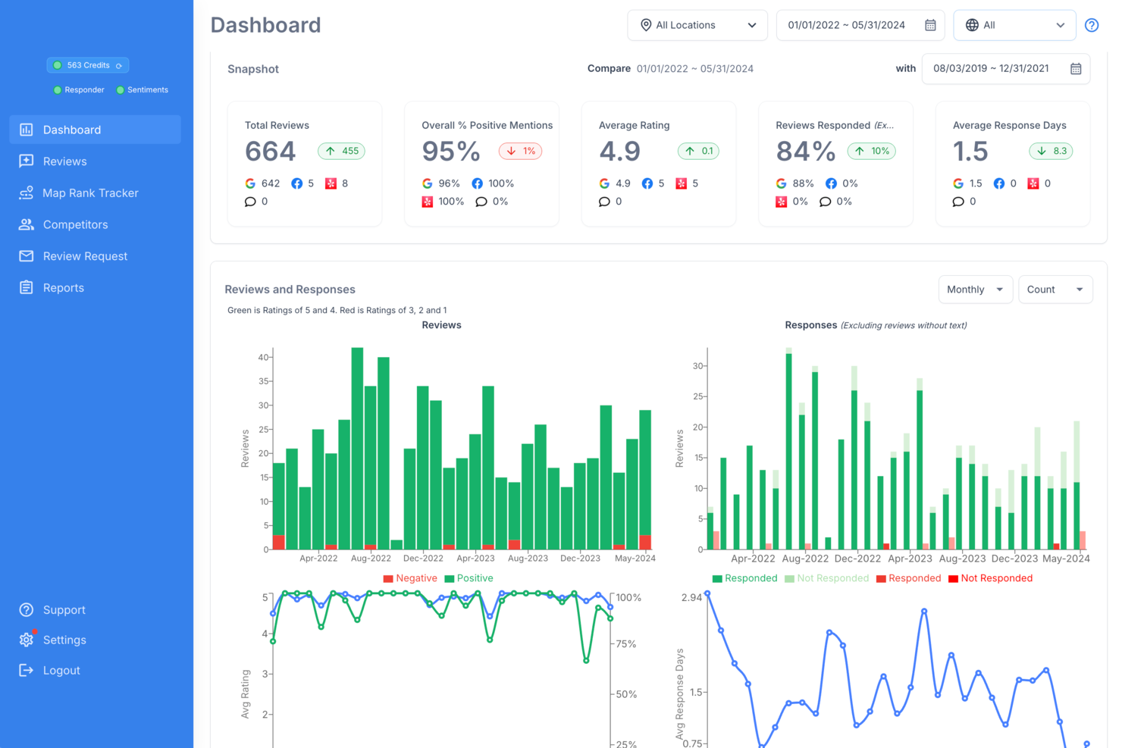1122x748 pixels.
Task: Click the Reviews Responded (Ex... card title
Action: click(834, 125)
